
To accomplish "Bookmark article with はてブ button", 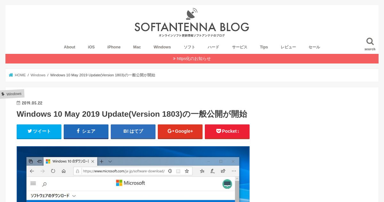I will pos(133,131).
